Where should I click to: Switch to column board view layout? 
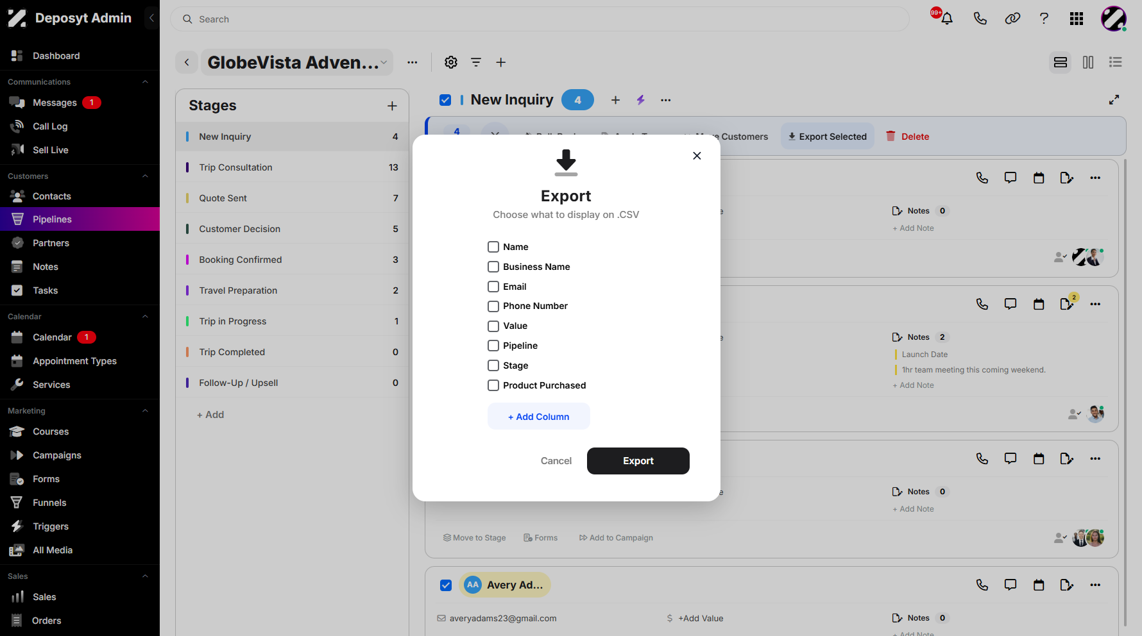click(x=1088, y=62)
